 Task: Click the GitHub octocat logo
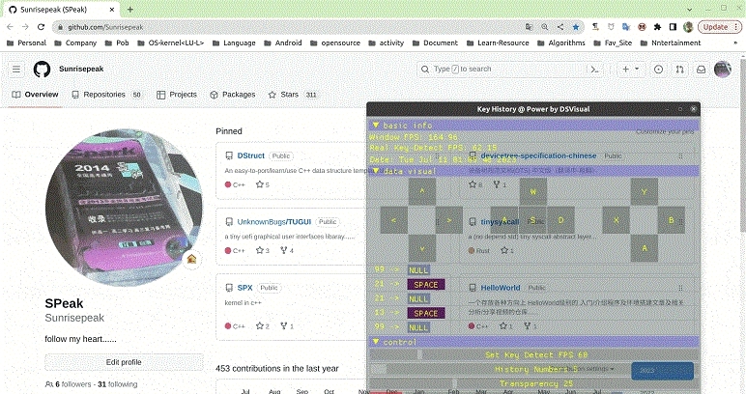(x=42, y=70)
